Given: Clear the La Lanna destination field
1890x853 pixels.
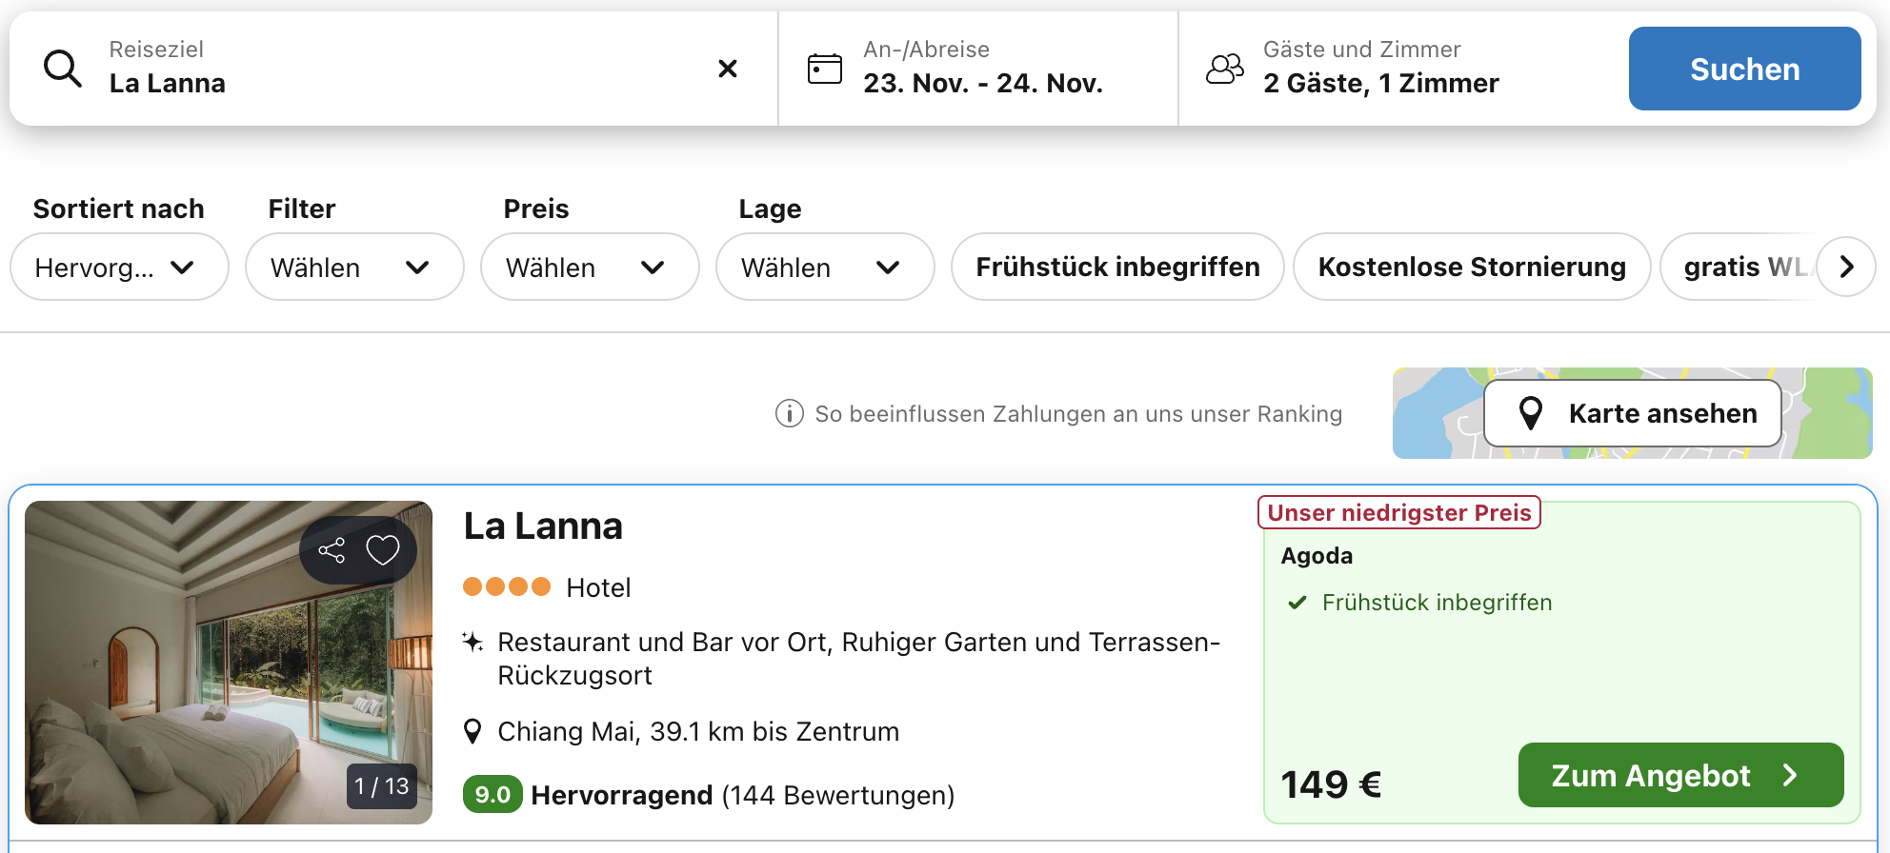Looking at the screenshot, I should point(727,69).
